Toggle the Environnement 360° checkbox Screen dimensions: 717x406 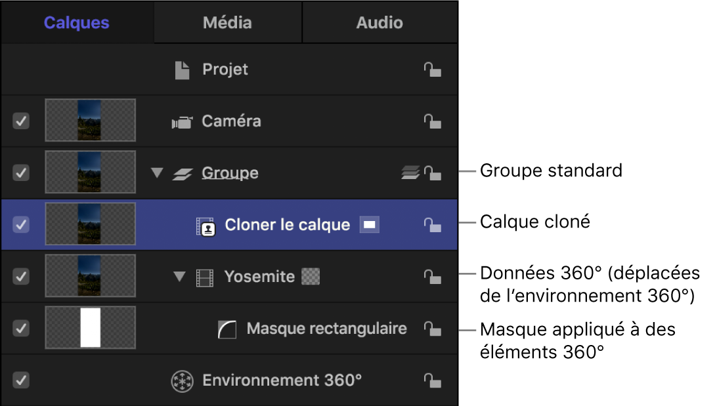coord(20,380)
